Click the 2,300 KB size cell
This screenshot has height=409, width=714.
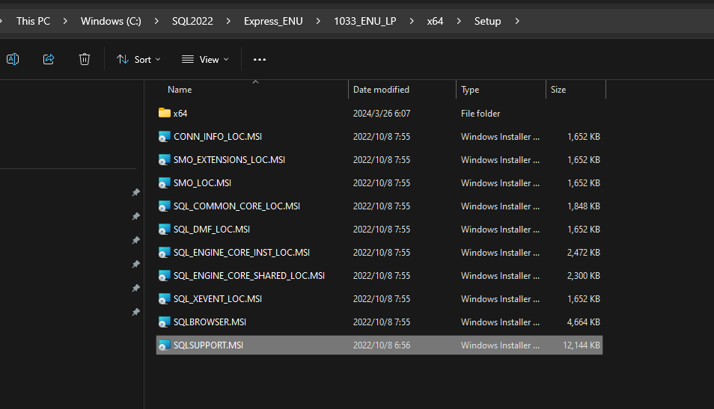coord(583,276)
